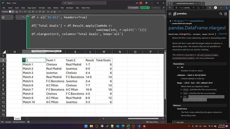Click the Select All corner triangle
This screenshot has height=129, width=230.
pyautogui.click(x=4, y=52)
